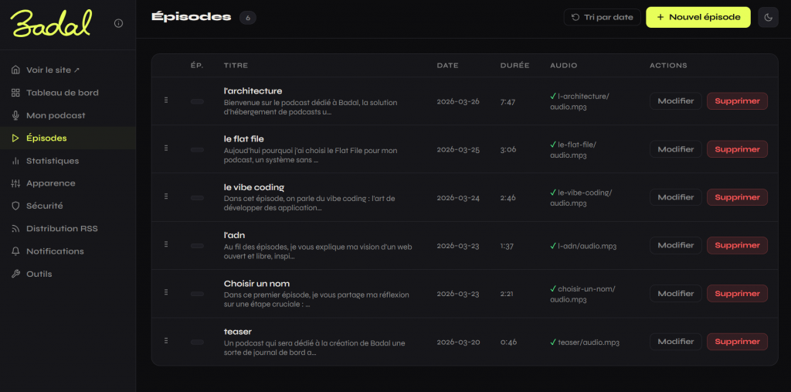
Task: Click drag handle icon of teaser row
Action: 166,341
